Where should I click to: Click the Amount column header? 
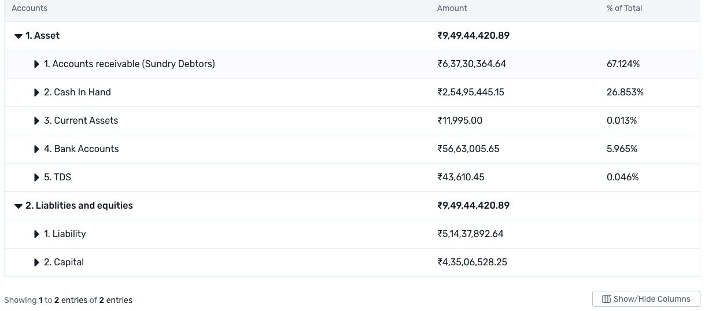[452, 8]
